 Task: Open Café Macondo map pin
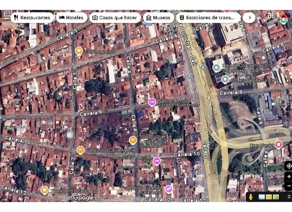(x=79, y=51)
